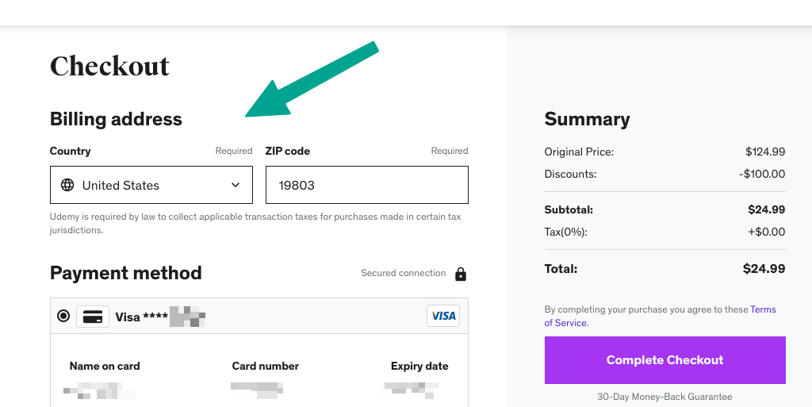Click the Expiry date label

point(419,366)
